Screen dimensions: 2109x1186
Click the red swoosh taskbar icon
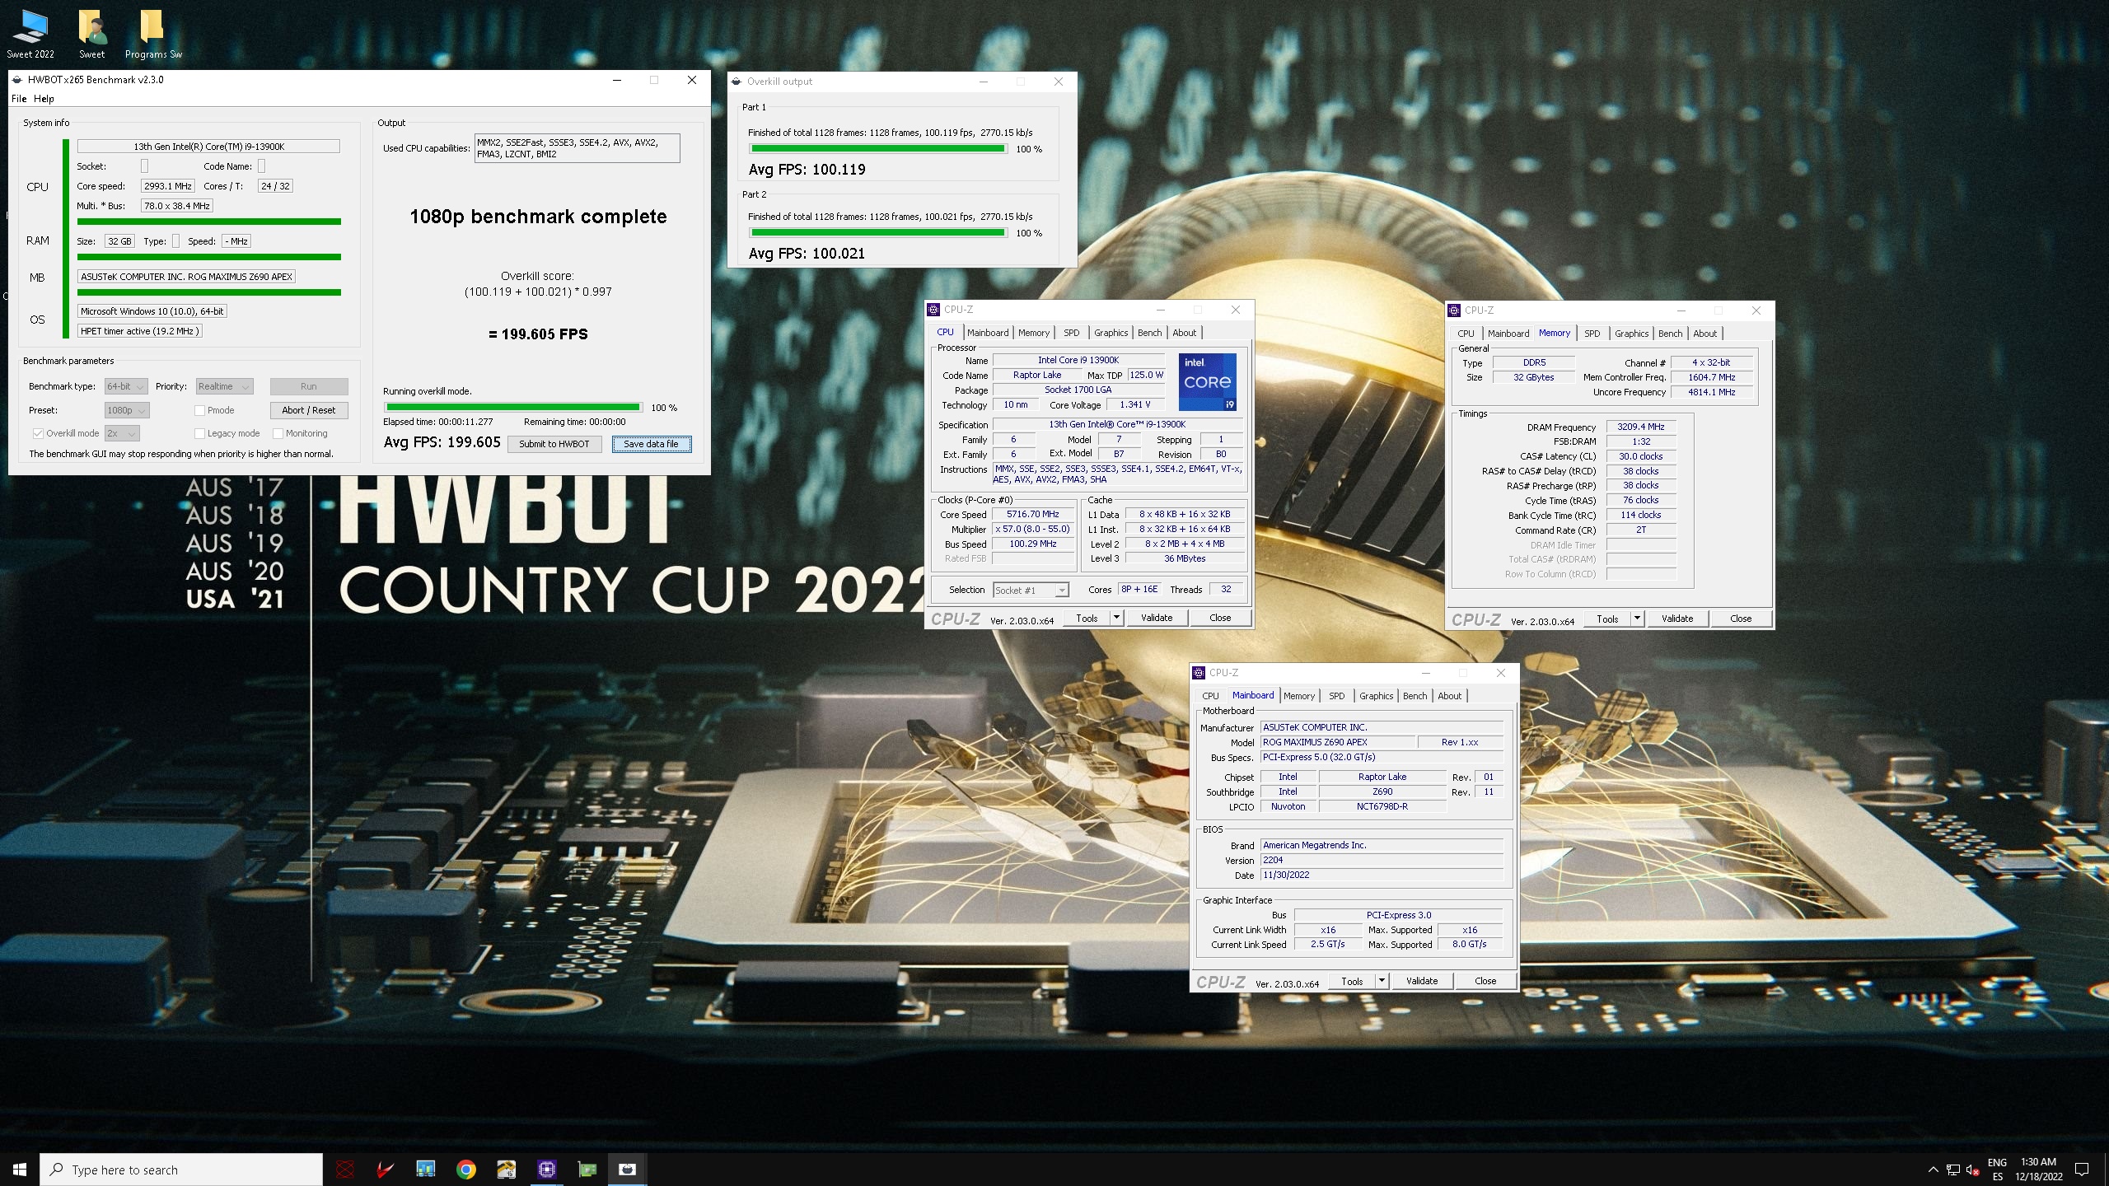click(x=385, y=1170)
